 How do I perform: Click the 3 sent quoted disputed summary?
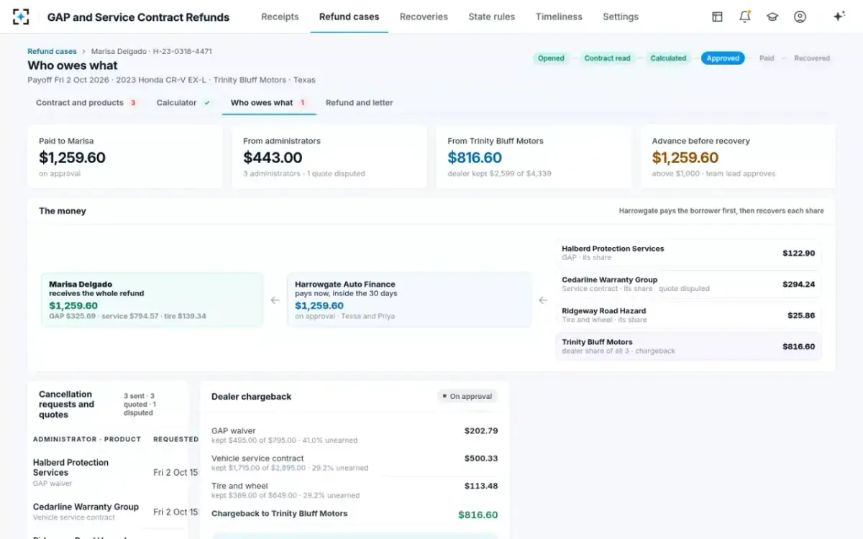(x=140, y=405)
